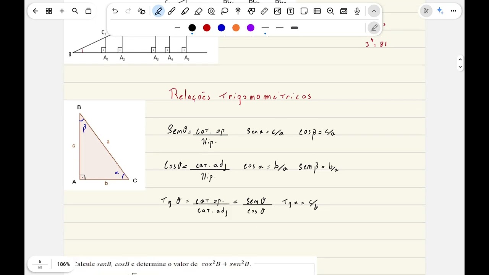Open pen settings at toolbar right
The height and width of the screenshot is (275, 489).
point(374,27)
